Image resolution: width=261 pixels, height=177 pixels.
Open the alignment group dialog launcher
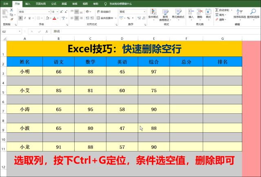coord(116,25)
